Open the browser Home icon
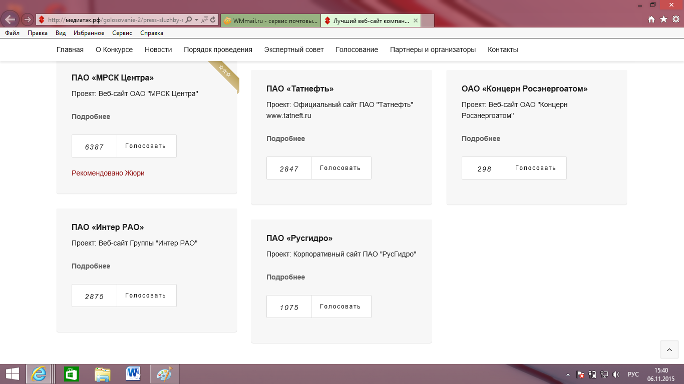The height and width of the screenshot is (384, 684). point(651,19)
